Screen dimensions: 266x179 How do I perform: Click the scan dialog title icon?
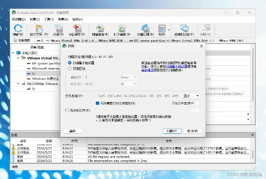point(64,46)
